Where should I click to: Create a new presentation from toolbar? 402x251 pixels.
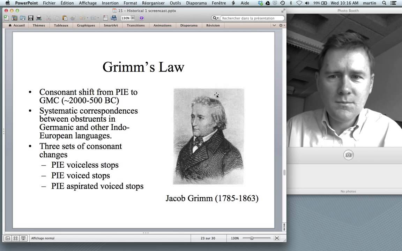[x=6, y=18]
